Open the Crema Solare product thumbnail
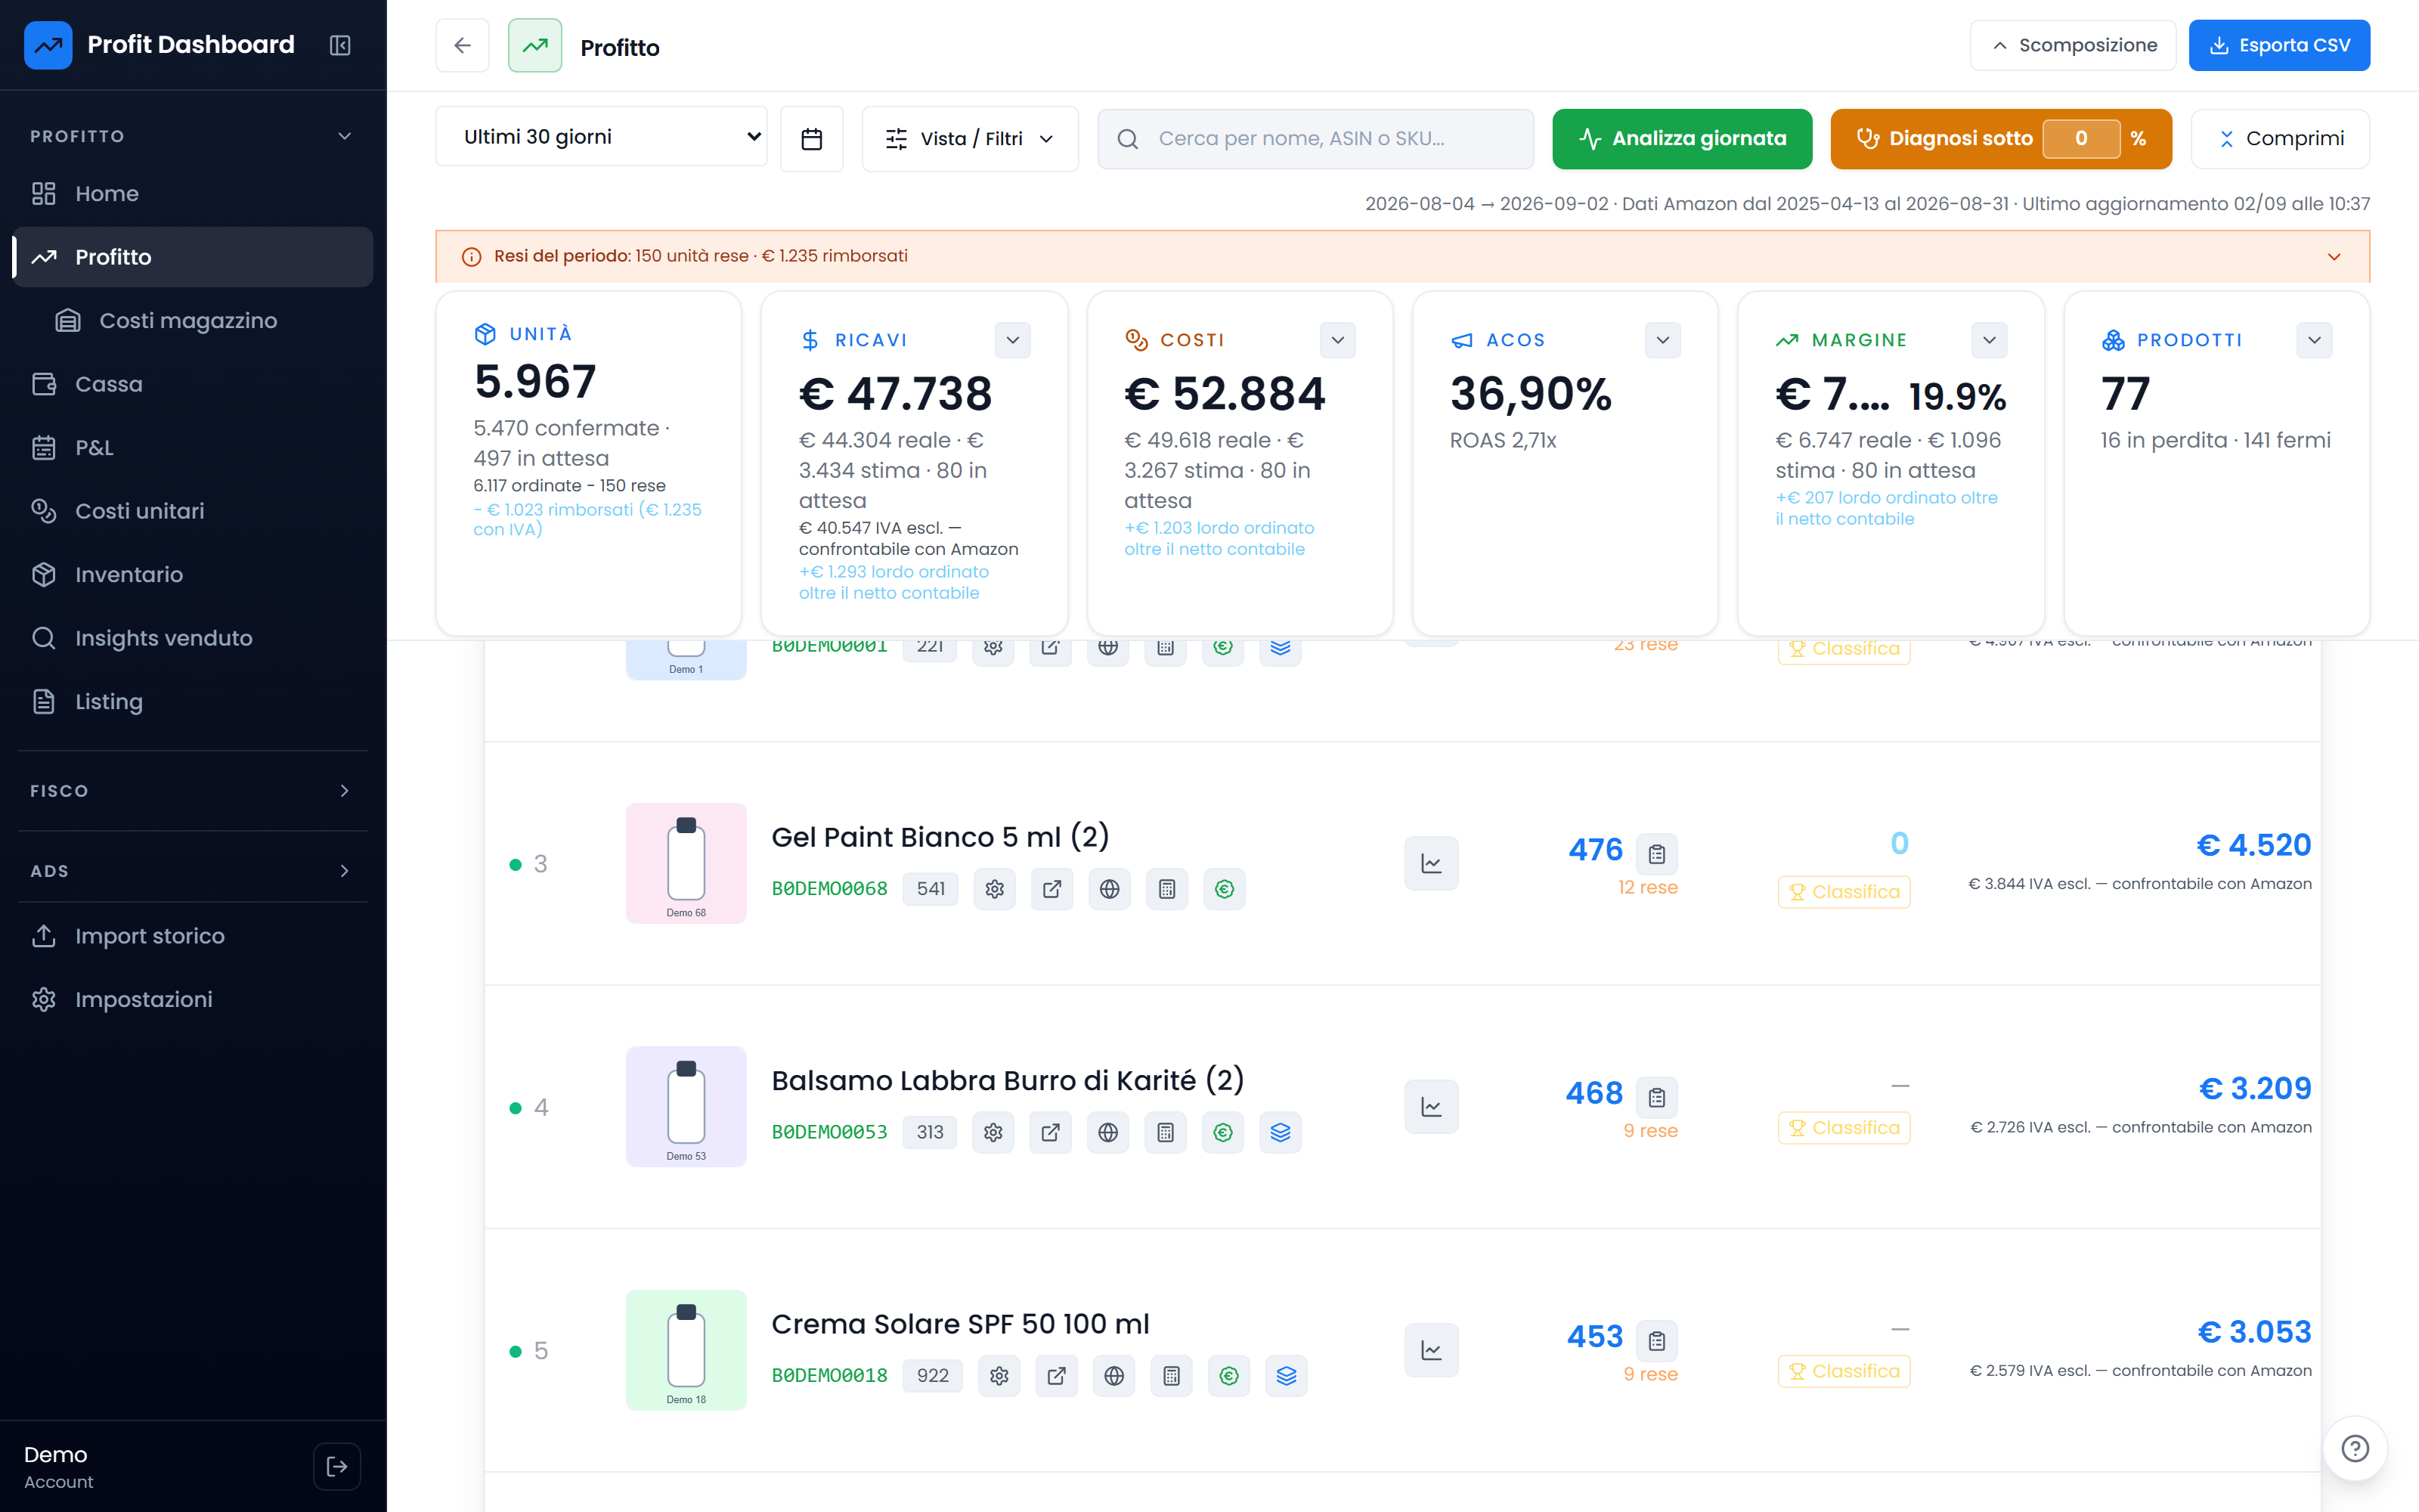This screenshot has height=1512, width=2419. pos(686,1350)
